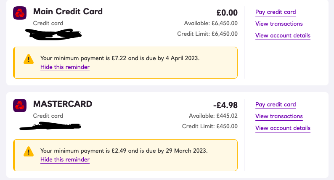
Task: Select the -£4.98 balance amount
Action: 225,105
